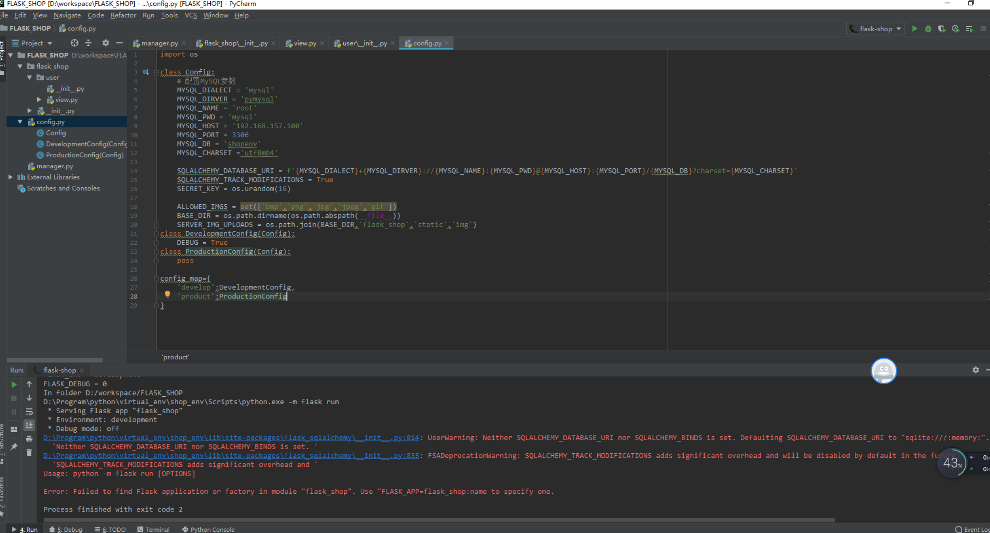Open the Navigate menu
990x533 pixels.
67,15
